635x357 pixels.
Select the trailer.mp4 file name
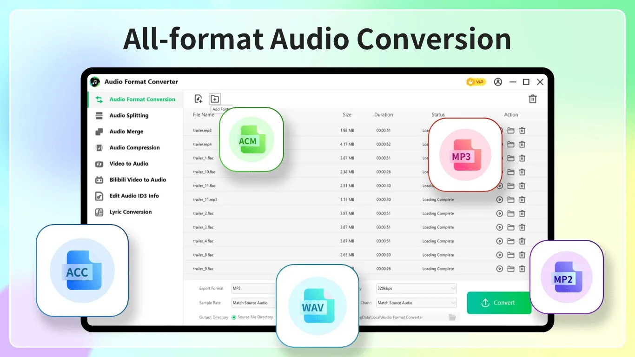[202, 145]
